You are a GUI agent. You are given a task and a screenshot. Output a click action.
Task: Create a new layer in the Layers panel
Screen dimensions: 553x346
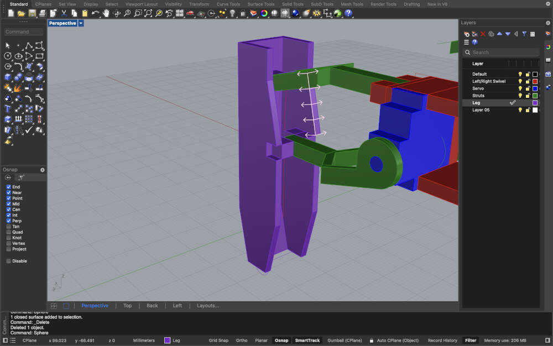coord(467,34)
